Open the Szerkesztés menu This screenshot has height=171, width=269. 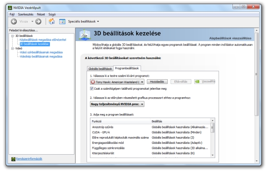click(x=26, y=14)
